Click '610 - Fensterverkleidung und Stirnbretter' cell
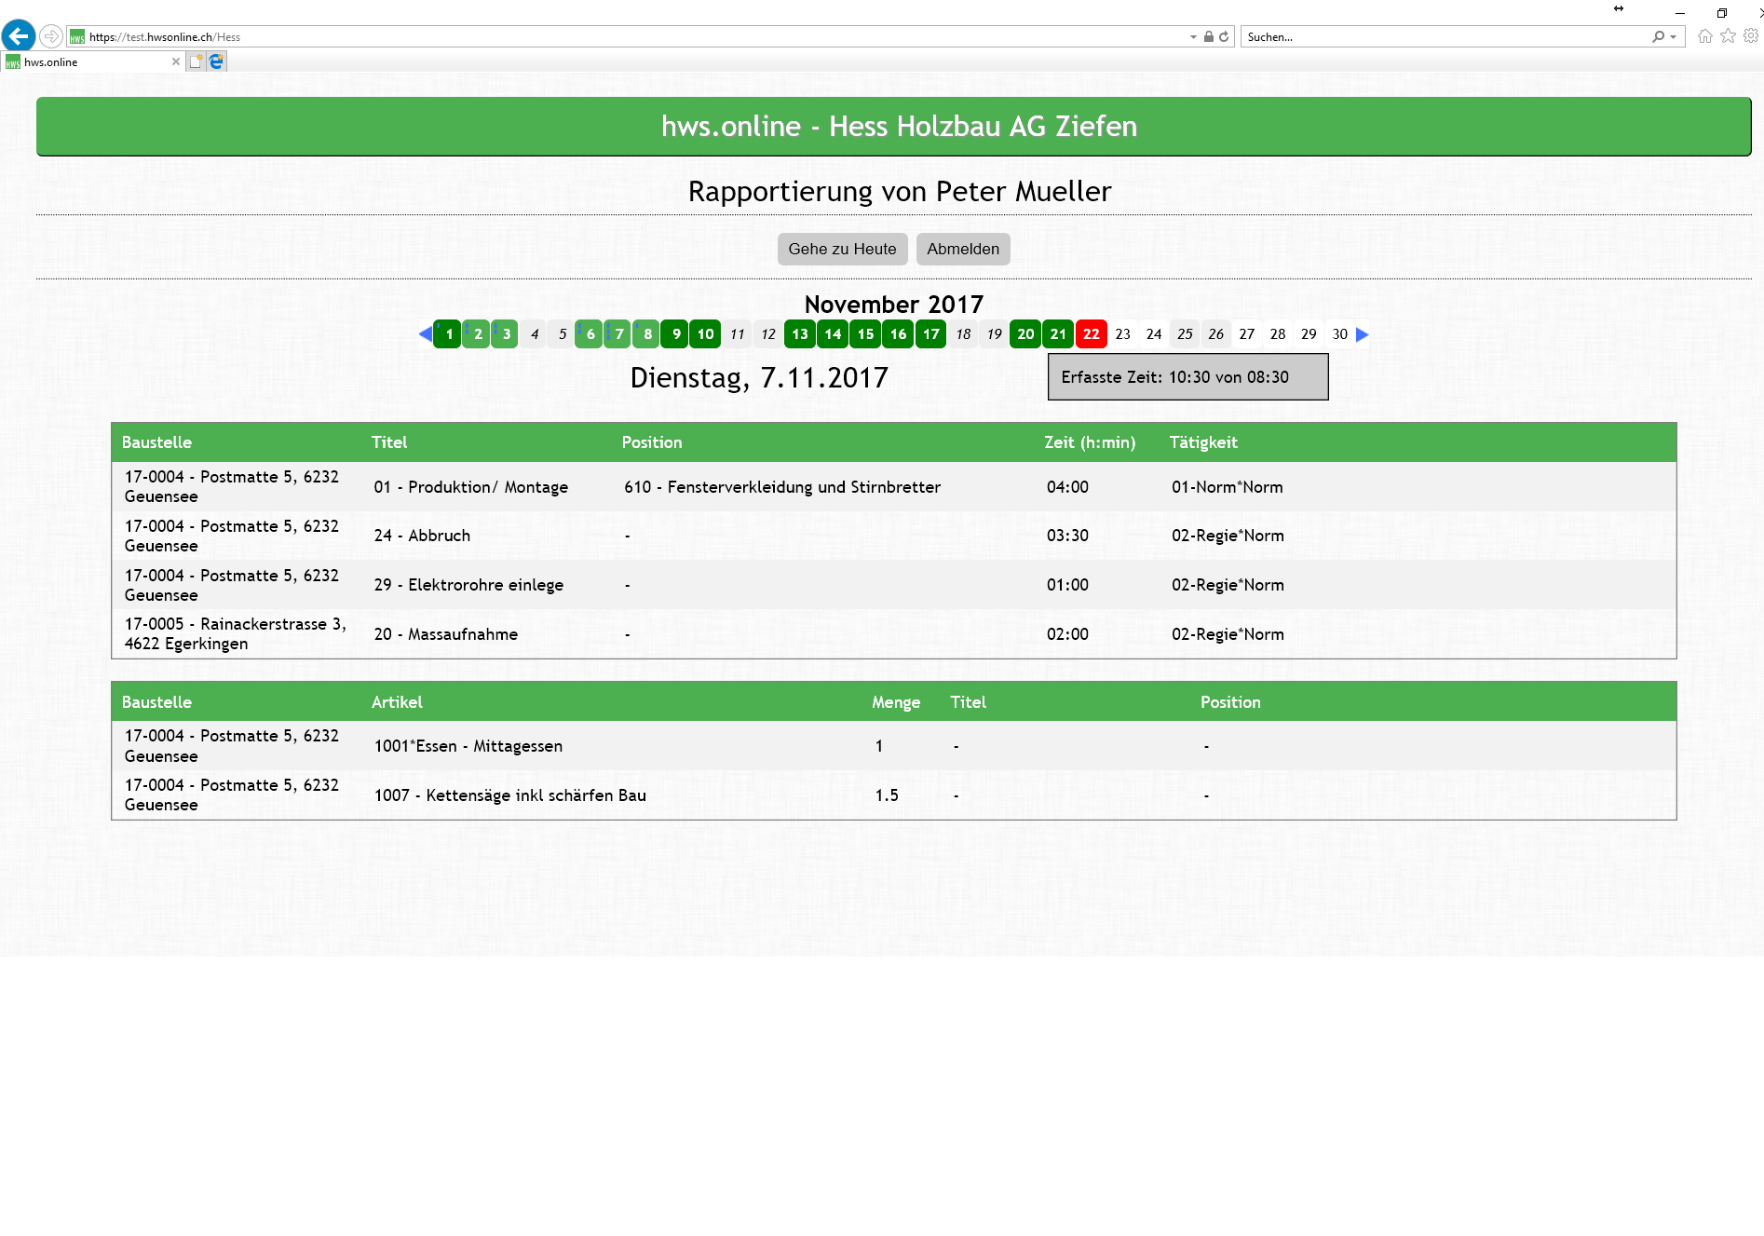This screenshot has width=1764, height=1236. click(782, 487)
